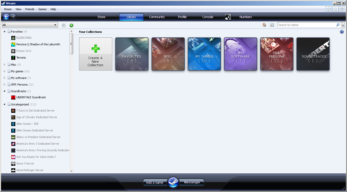Toggle the recent-activity clock filter
Screen dimensions: 347x192
[x=64, y=25]
